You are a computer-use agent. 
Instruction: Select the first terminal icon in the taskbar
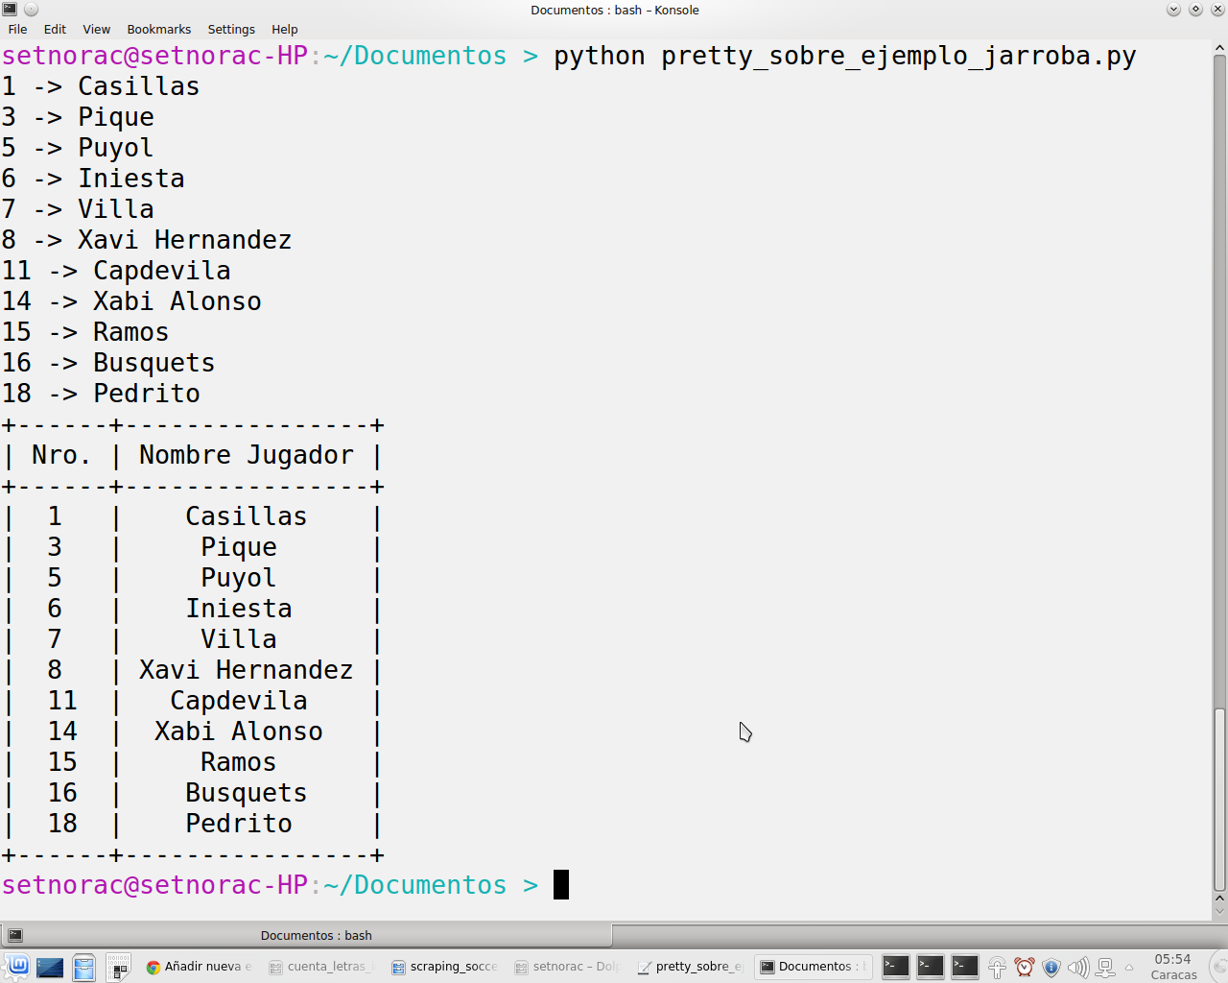[894, 967]
